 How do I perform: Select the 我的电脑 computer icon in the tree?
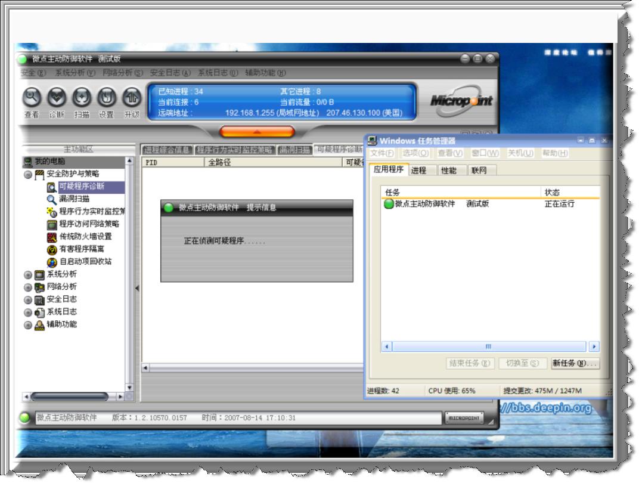coord(27,162)
